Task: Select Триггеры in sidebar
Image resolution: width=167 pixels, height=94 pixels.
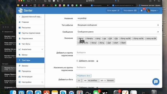Action: pyautogui.click(x=30, y=60)
